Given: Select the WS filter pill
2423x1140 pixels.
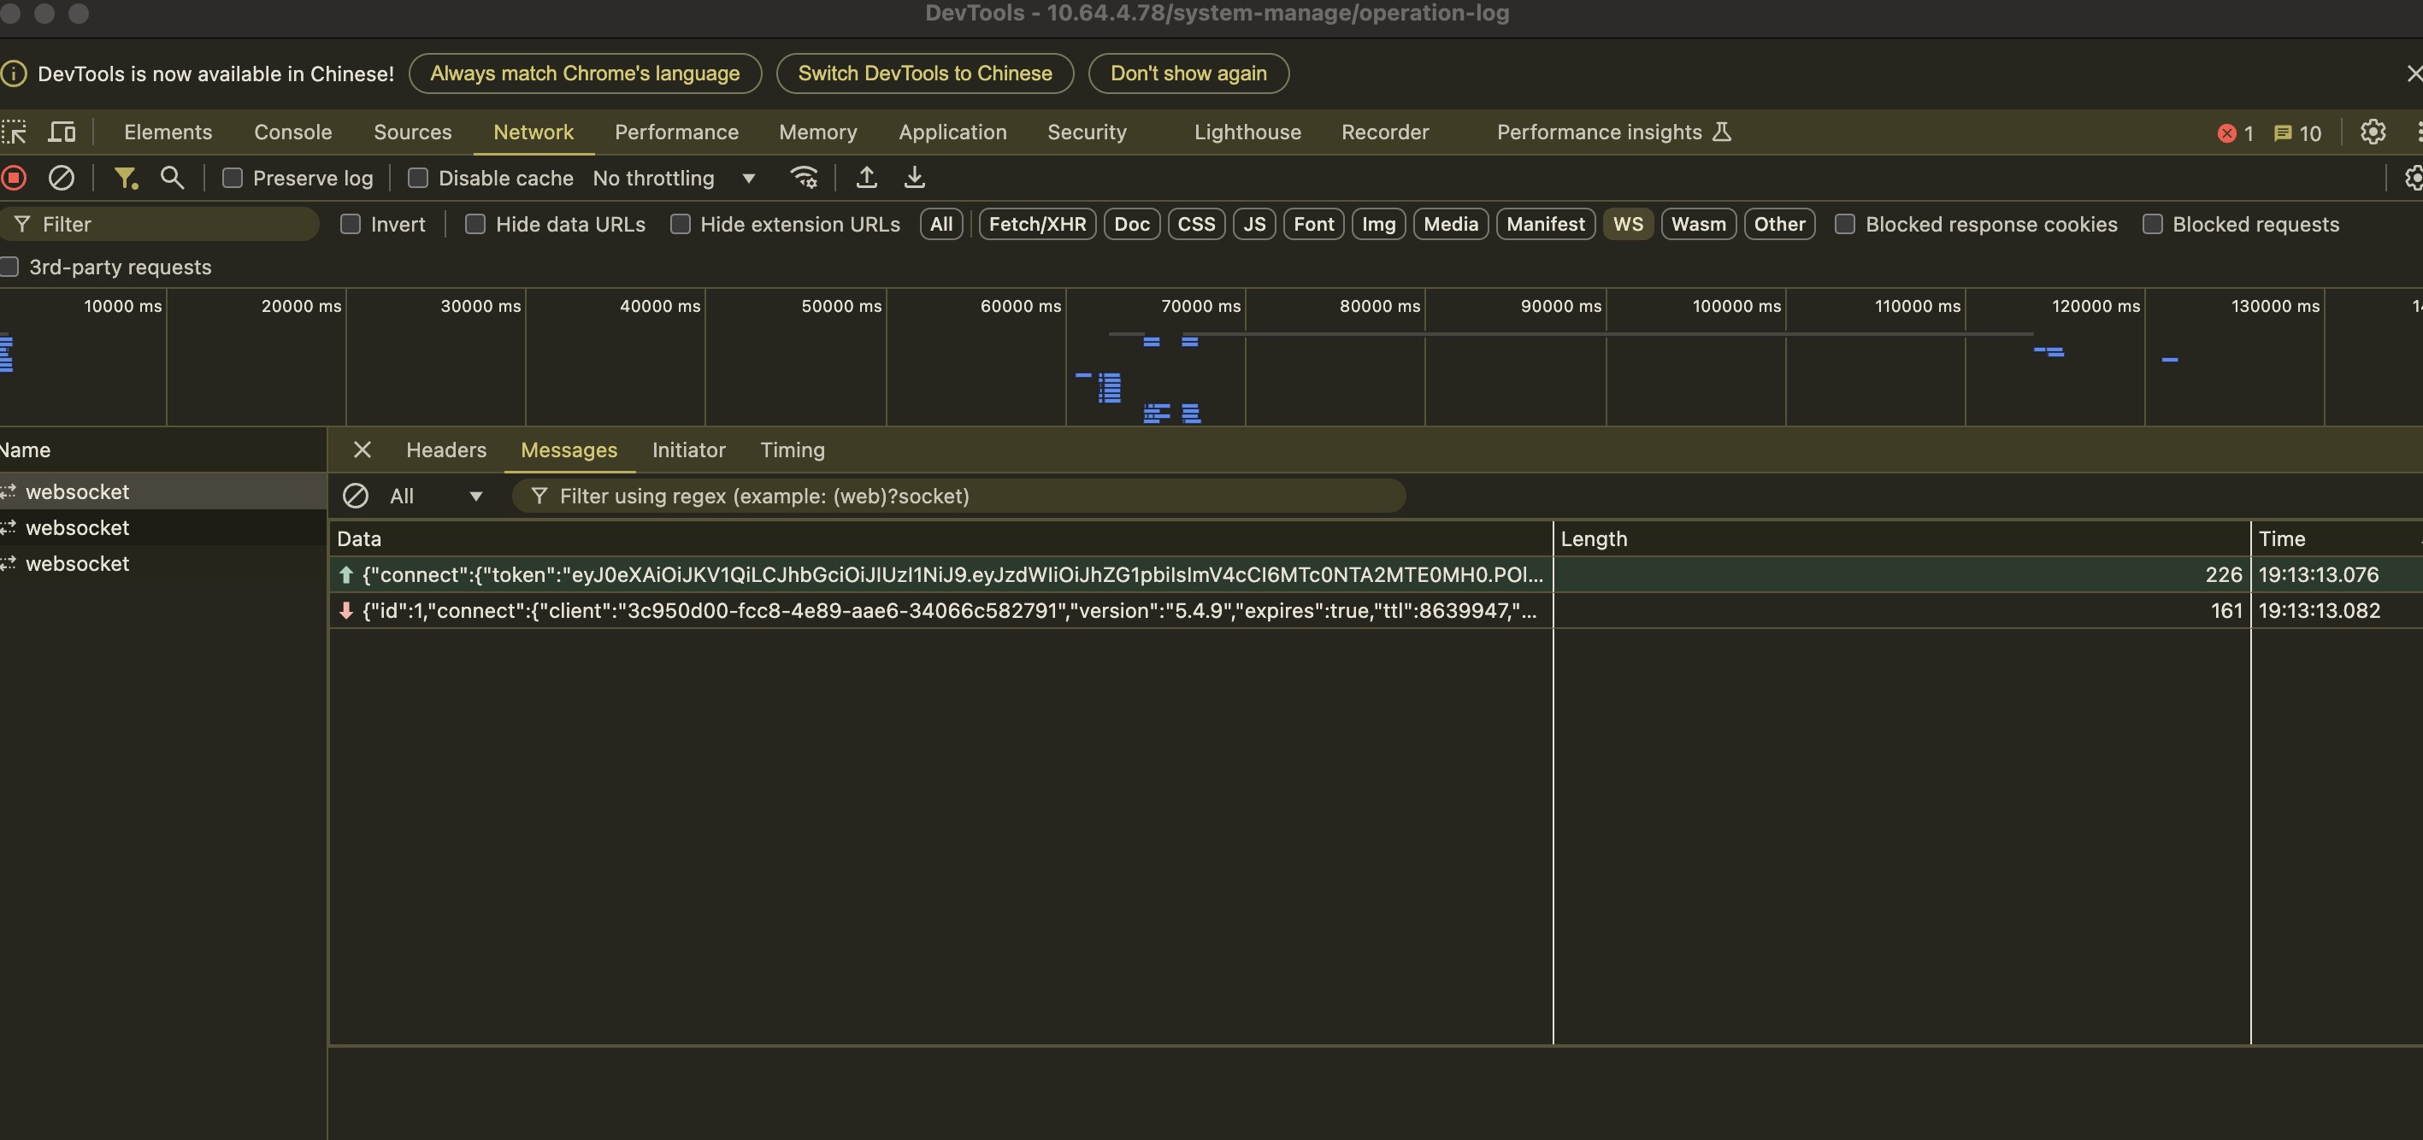Looking at the screenshot, I should coord(1627,225).
